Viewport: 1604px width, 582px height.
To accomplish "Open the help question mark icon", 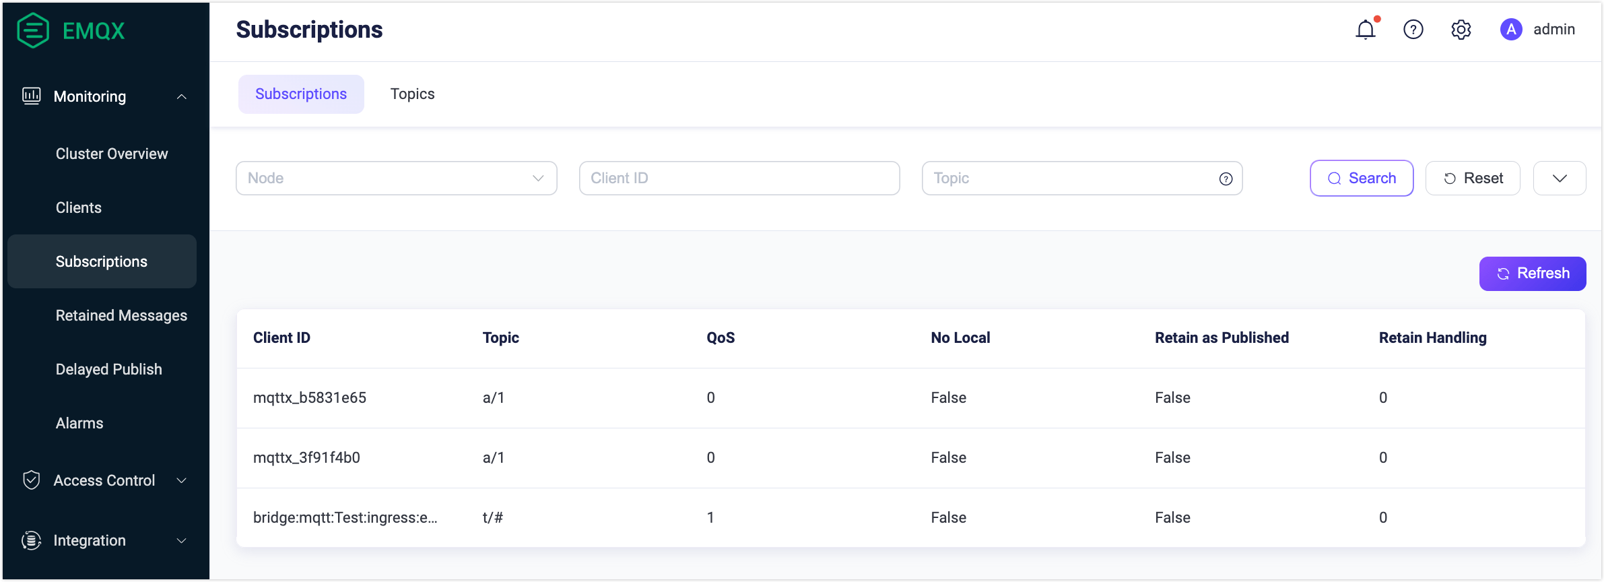I will click(1413, 30).
